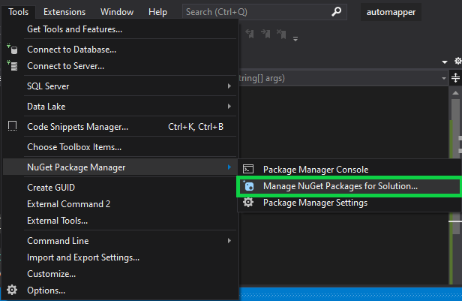Select Get Tools and Features...

click(x=121, y=29)
